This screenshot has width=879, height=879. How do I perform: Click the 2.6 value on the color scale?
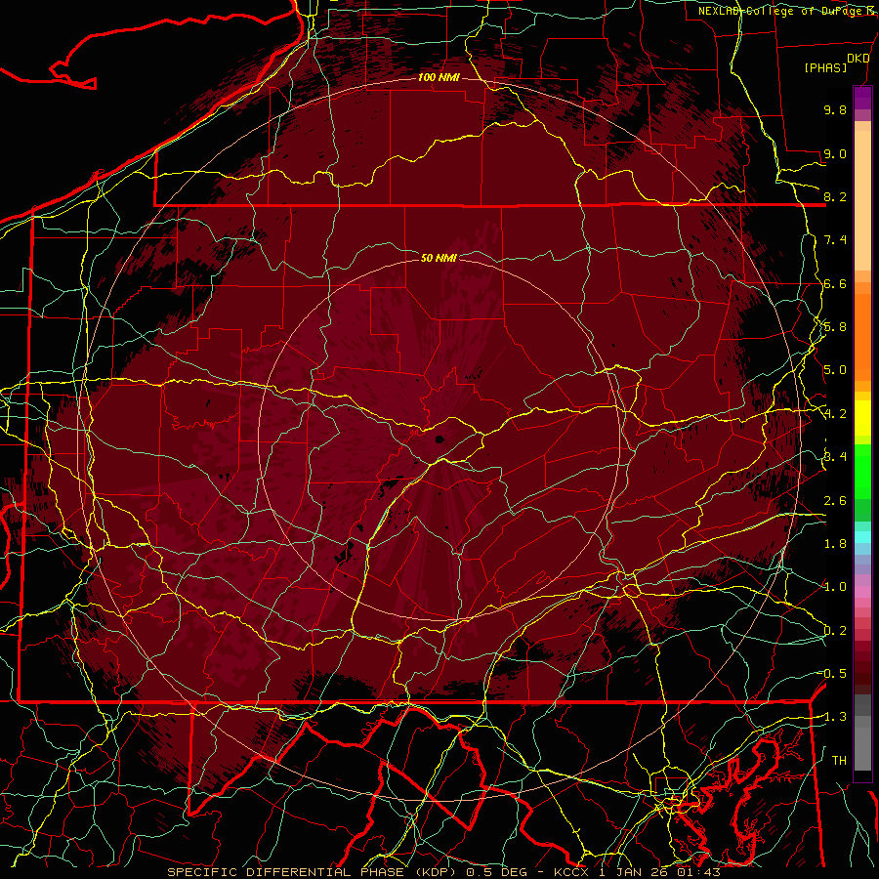tap(835, 501)
